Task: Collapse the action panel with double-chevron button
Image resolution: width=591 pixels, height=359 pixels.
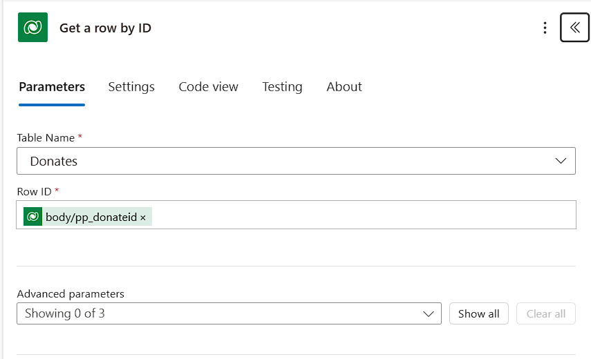Action: pyautogui.click(x=574, y=28)
